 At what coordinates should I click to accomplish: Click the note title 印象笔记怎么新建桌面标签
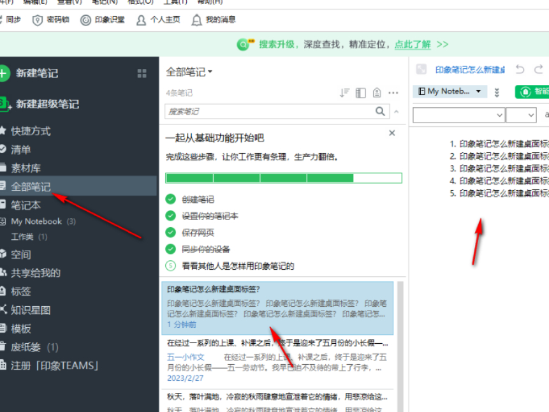470,70
